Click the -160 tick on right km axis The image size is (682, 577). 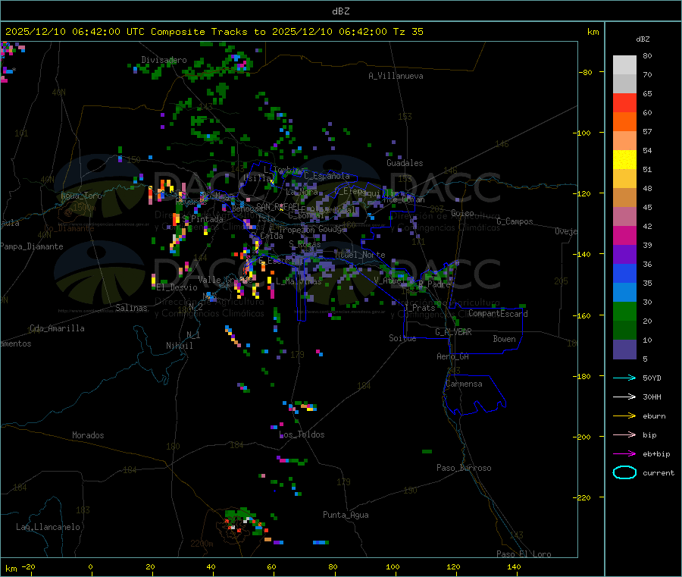583,315
